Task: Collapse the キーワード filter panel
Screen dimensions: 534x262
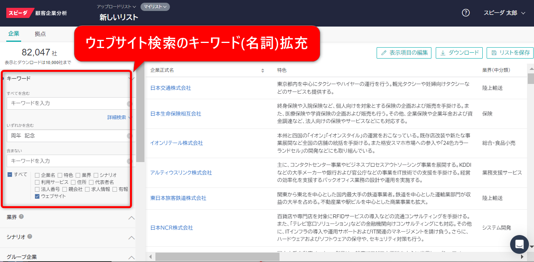Action: pos(131,78)
